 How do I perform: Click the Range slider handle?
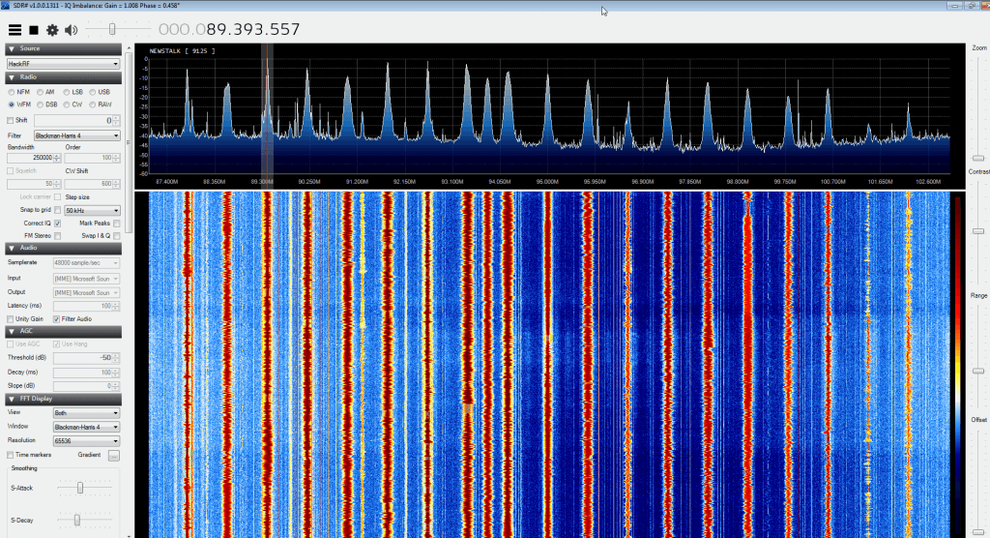978,372
